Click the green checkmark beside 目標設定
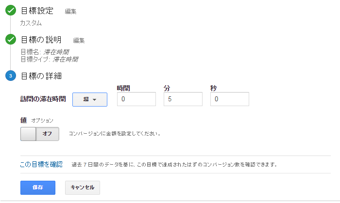Image resolution: width=340 pixels, height=203 pixels. (x=11, y=10)
